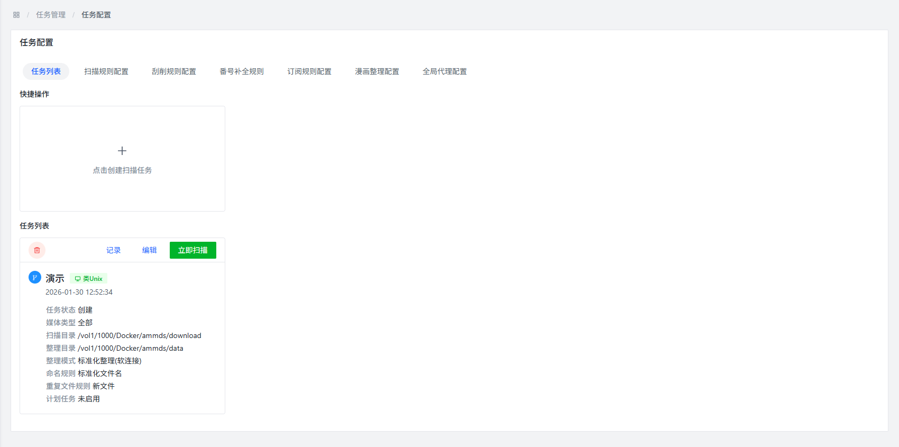Screen dimensions: 899x447
Task: Click 任务配置 in the breadcrumb
Action: (x=96, y=15)
